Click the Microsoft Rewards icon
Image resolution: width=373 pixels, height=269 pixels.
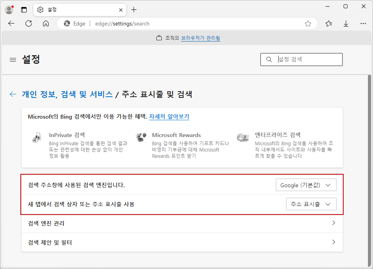141,137
